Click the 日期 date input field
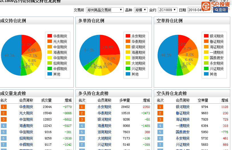Screen dimensions: 232x150 tap(199, 10)
